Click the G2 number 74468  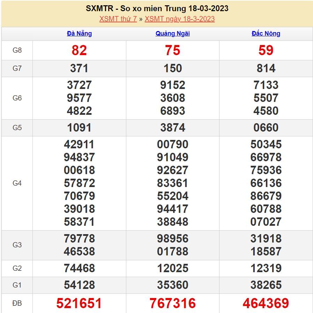pos(79,268)
